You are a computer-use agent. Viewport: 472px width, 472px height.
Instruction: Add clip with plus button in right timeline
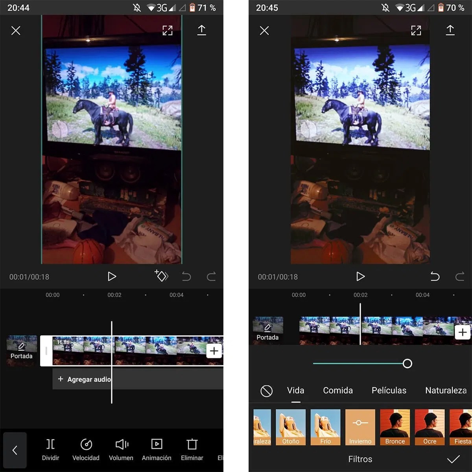click(x=463, y=332)
